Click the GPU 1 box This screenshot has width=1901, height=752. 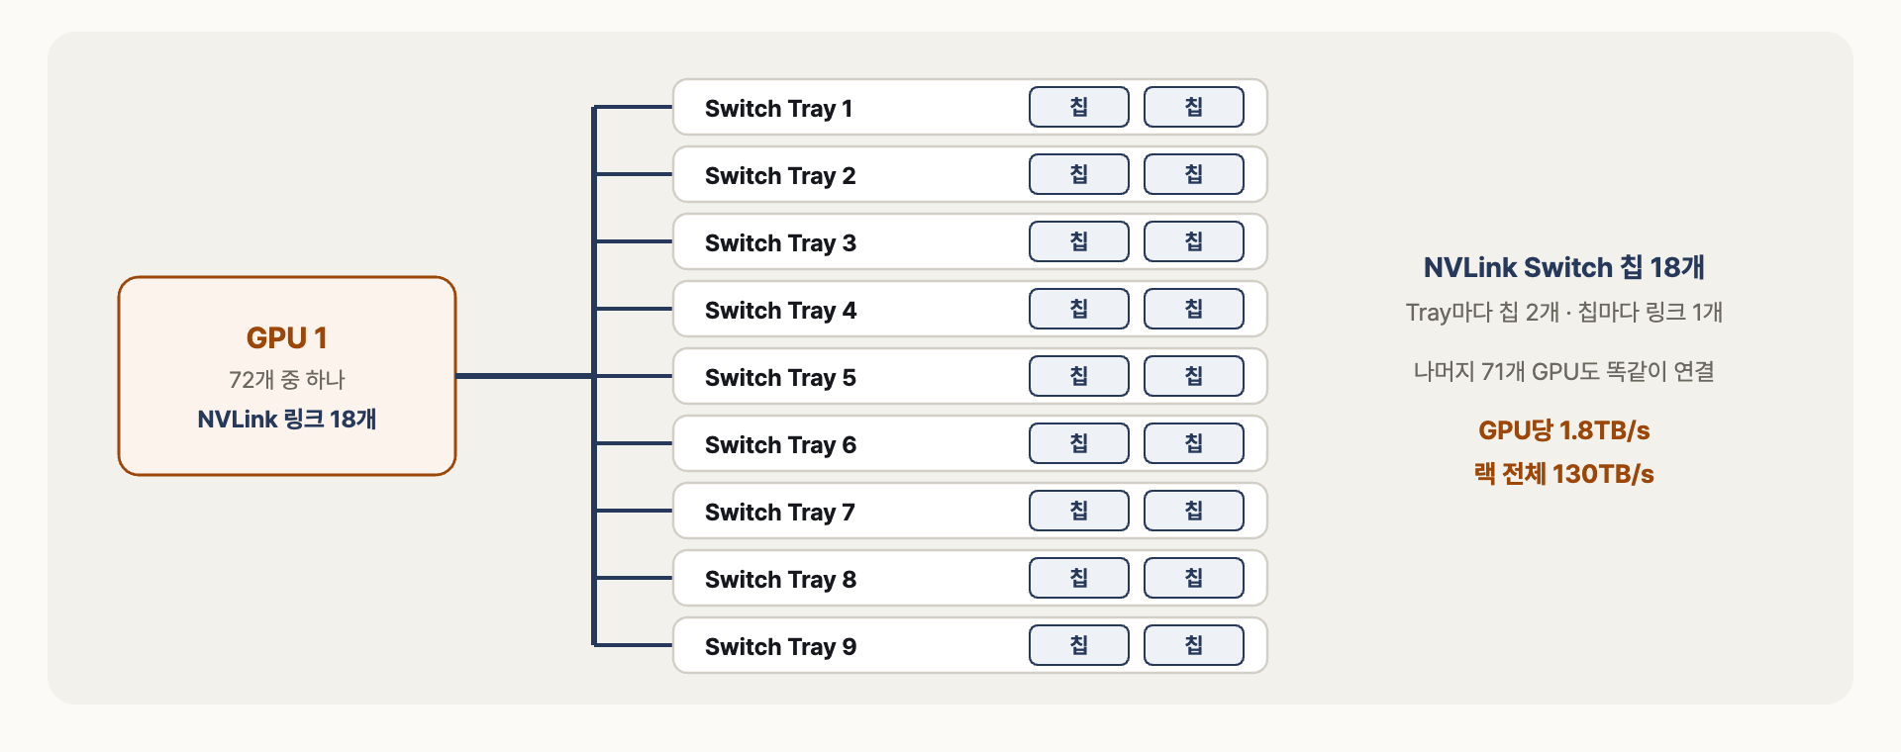287,376
